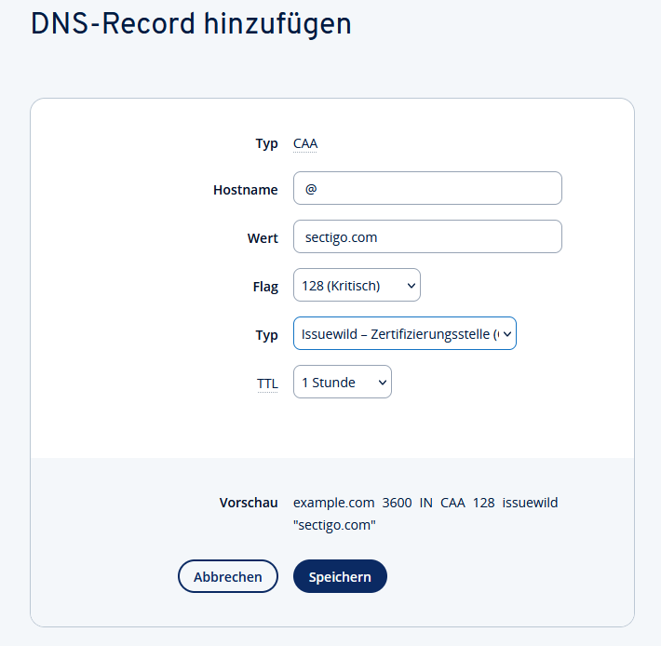Click the chevron arrow of Flag dropdown

[x=411, y=286]
